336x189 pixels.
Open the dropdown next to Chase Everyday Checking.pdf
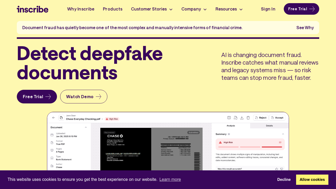[102, 119]
